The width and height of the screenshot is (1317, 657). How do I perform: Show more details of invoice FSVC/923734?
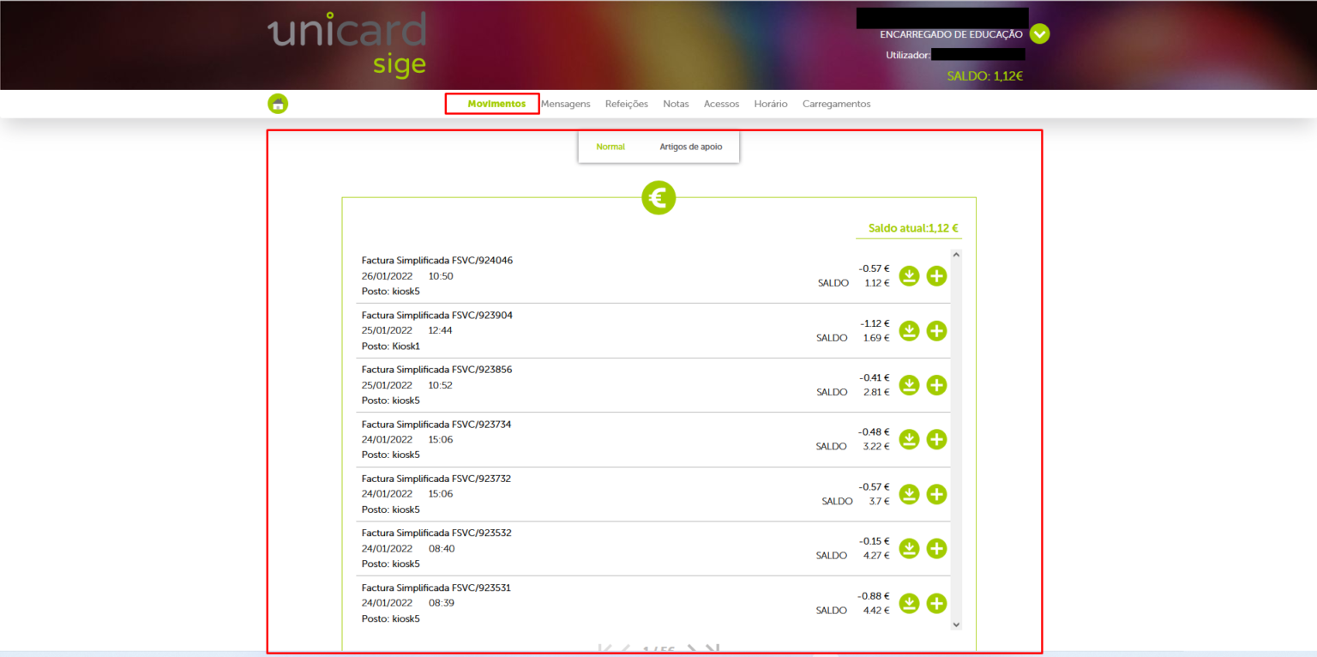point(936,440)
